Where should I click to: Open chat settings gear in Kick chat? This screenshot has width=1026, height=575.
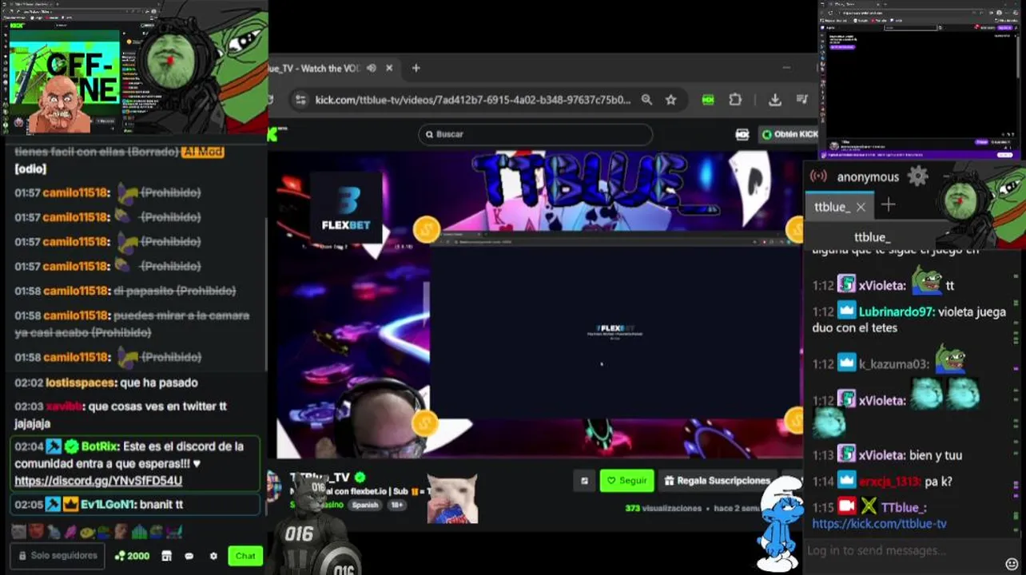213,556
